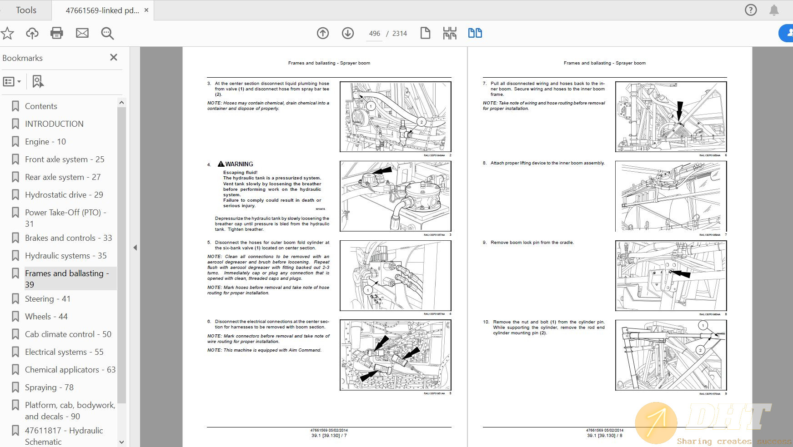Screen dimensions: 793x447
Task: Click step 7 wiring routing illustration
Action: coord(671,117)
